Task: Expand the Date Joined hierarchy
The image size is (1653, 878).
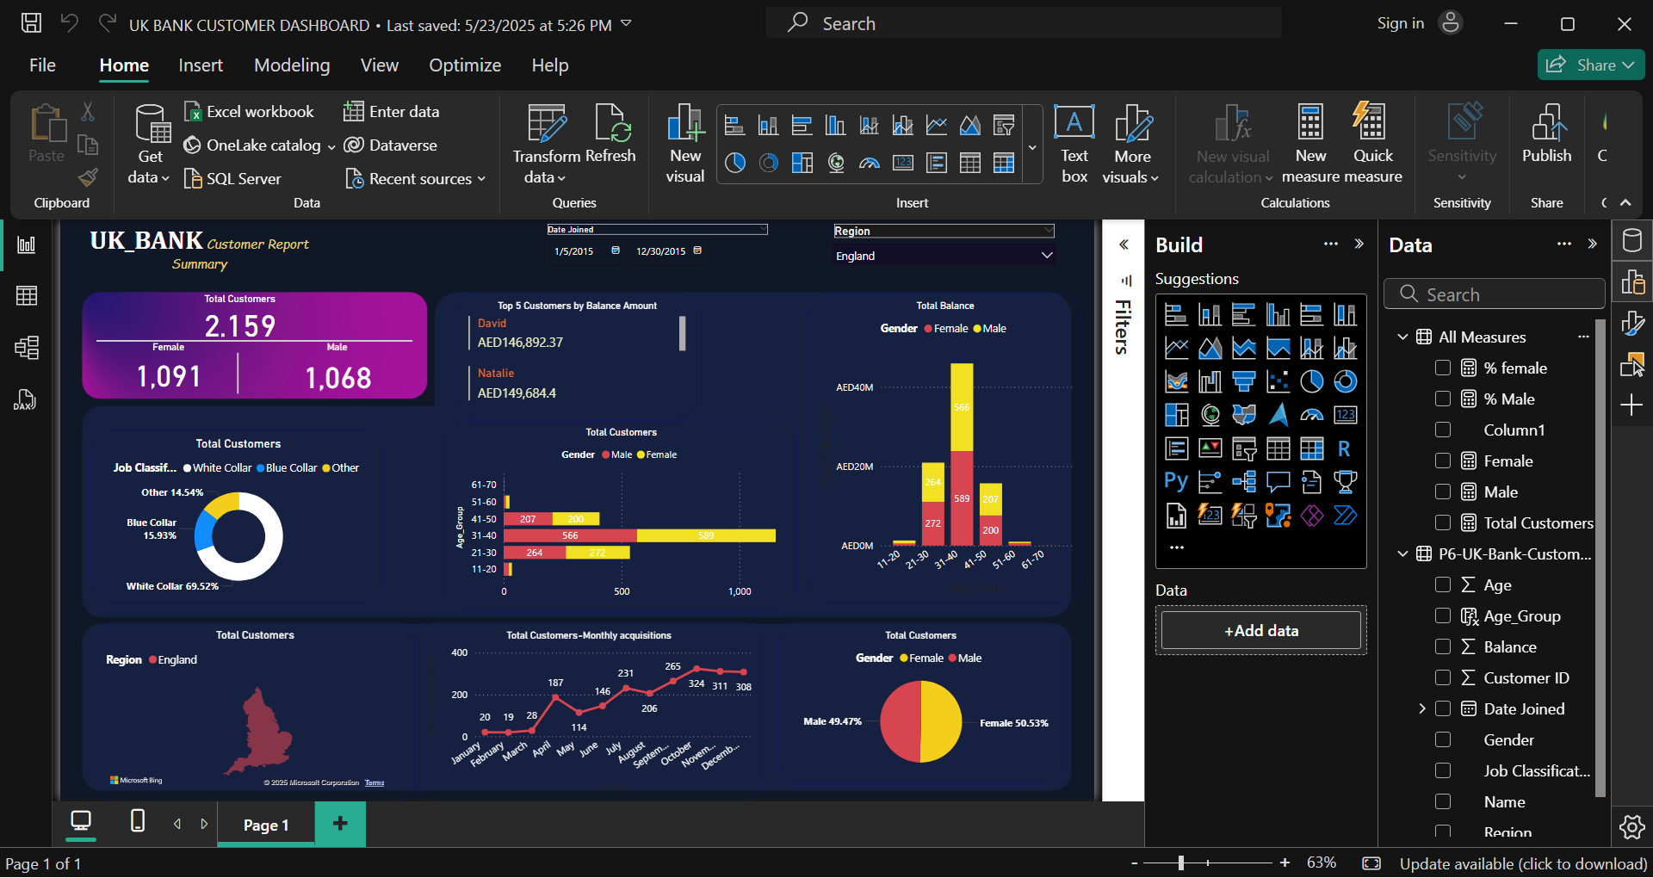Action: 1422,708
